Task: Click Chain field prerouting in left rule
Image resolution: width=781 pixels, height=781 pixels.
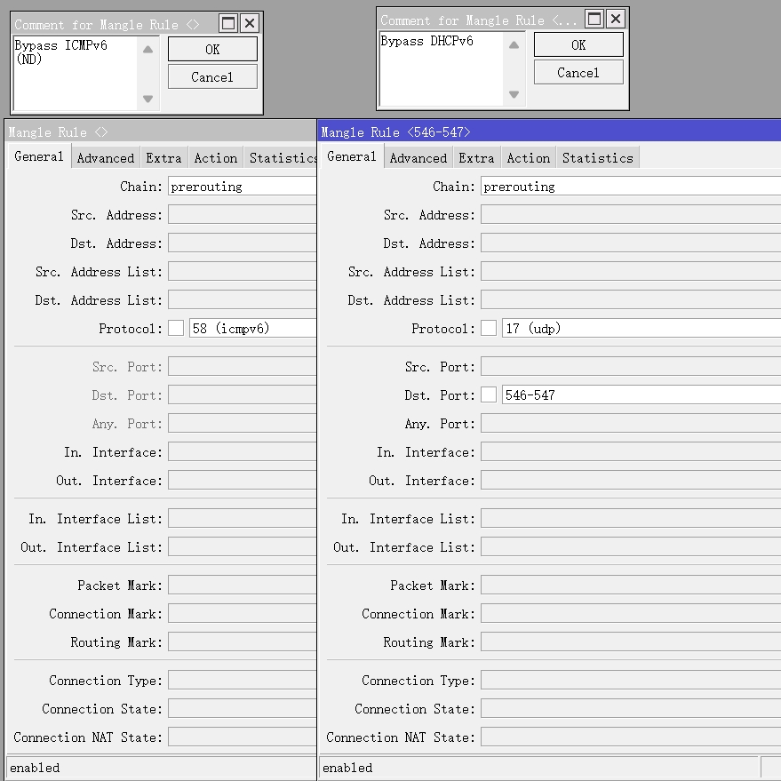Action: [242, 187]
